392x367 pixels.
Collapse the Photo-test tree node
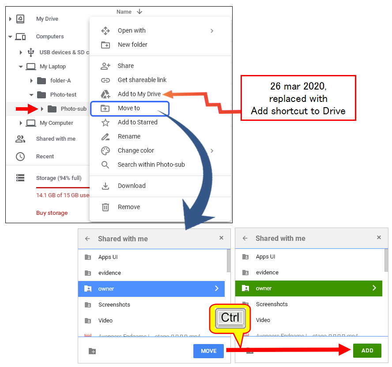tap(31, 95)
